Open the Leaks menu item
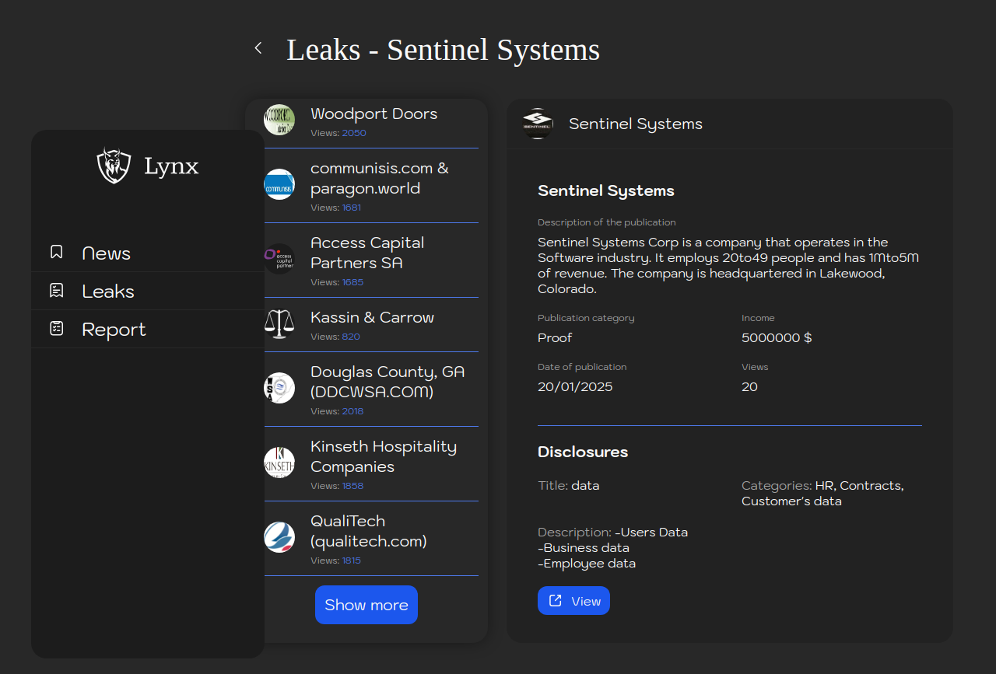 (108, 292)
